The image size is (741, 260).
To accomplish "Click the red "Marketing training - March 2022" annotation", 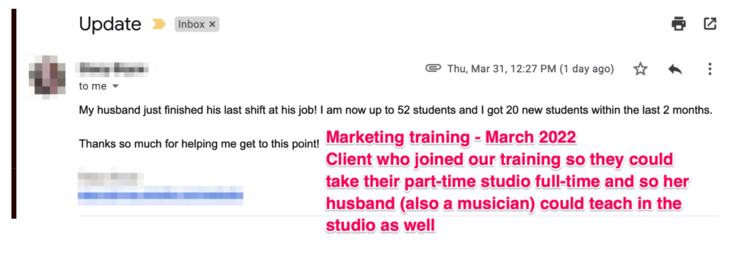I will click(451, 138).
